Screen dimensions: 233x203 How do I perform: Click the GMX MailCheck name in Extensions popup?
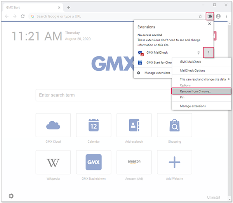157,52
